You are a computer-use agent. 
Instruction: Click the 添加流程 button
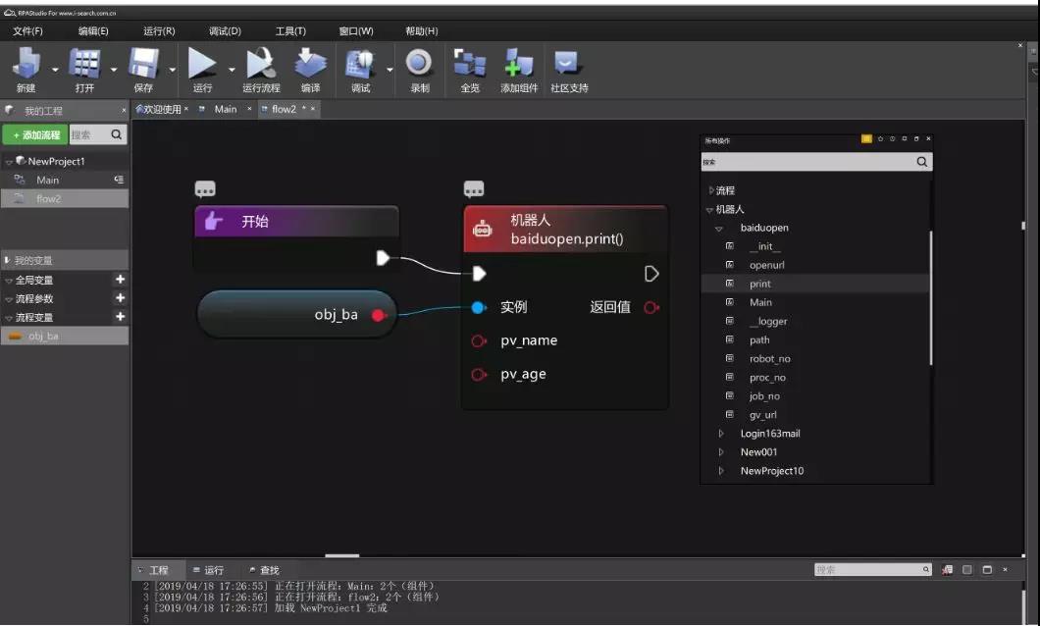[35, 135]
